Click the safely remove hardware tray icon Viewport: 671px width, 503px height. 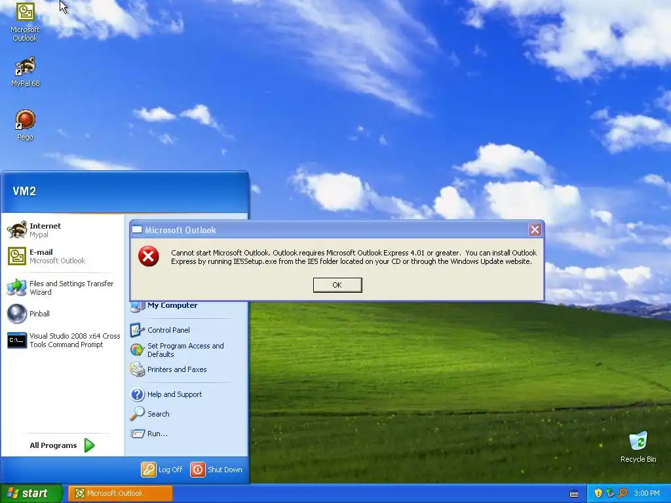tap(610, 493)
